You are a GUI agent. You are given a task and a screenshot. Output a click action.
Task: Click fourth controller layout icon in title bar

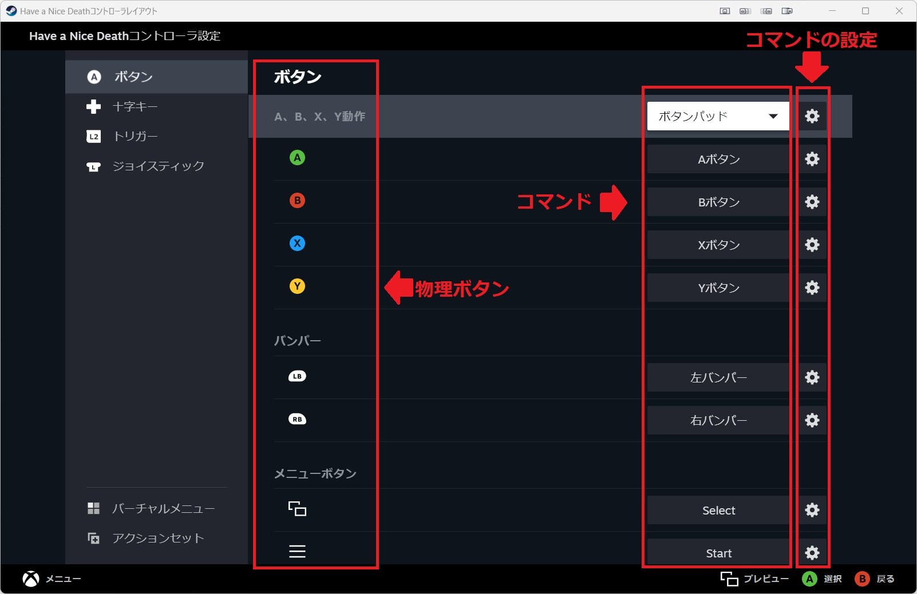(787, 11)
